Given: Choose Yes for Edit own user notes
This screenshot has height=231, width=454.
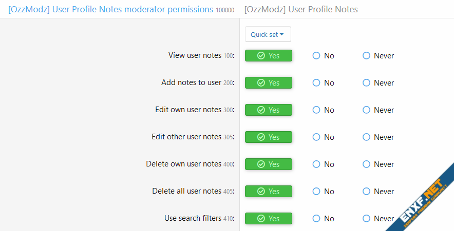Looking at the screenshot, I should click(x=268, y=110).
